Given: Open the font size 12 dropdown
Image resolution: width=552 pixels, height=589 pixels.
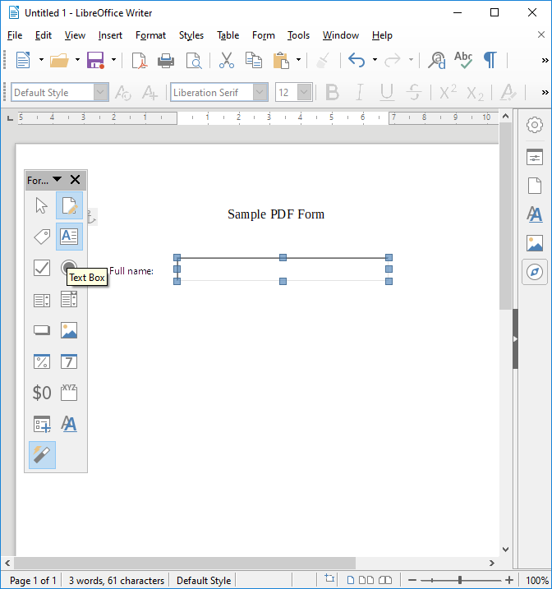Looking at the screenshot, I should 305,93.
